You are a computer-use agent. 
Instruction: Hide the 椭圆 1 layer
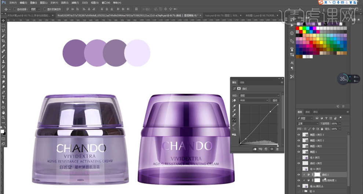pos(298,152)
